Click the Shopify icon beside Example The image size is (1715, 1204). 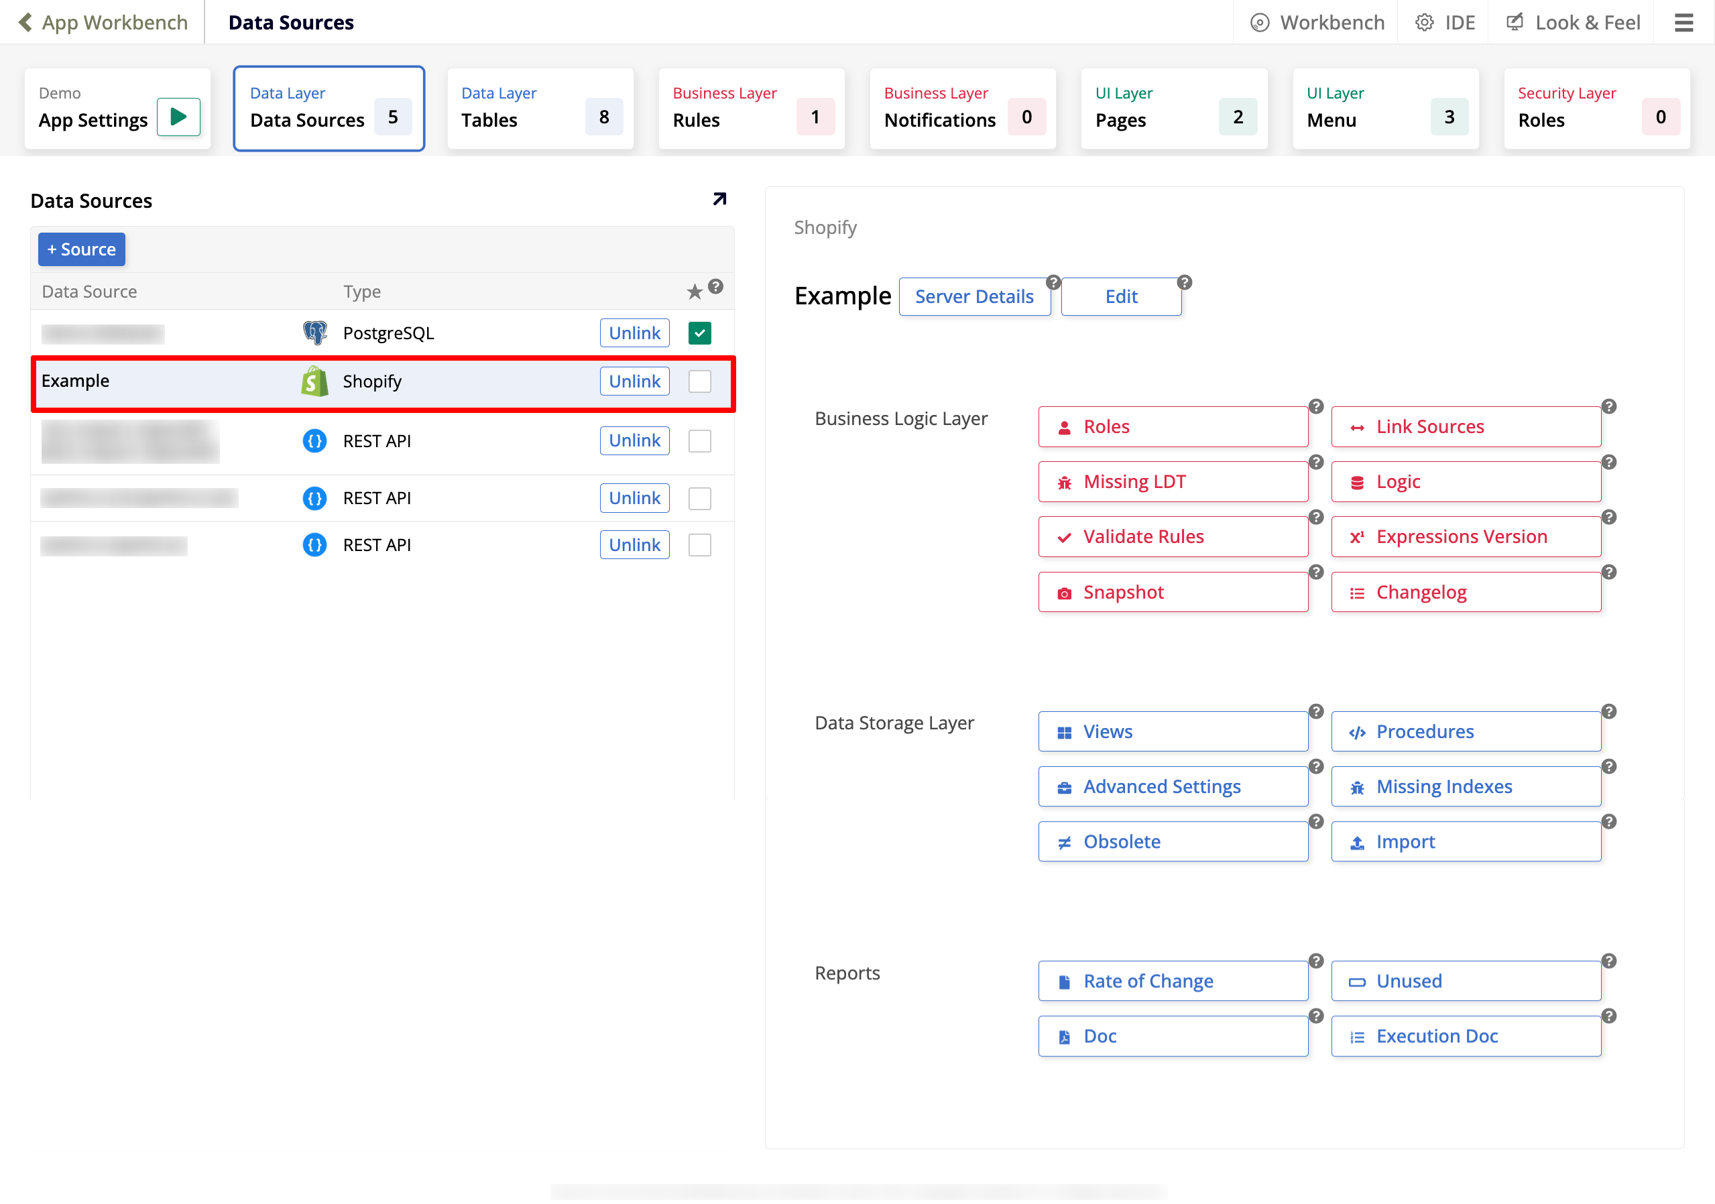314,381
